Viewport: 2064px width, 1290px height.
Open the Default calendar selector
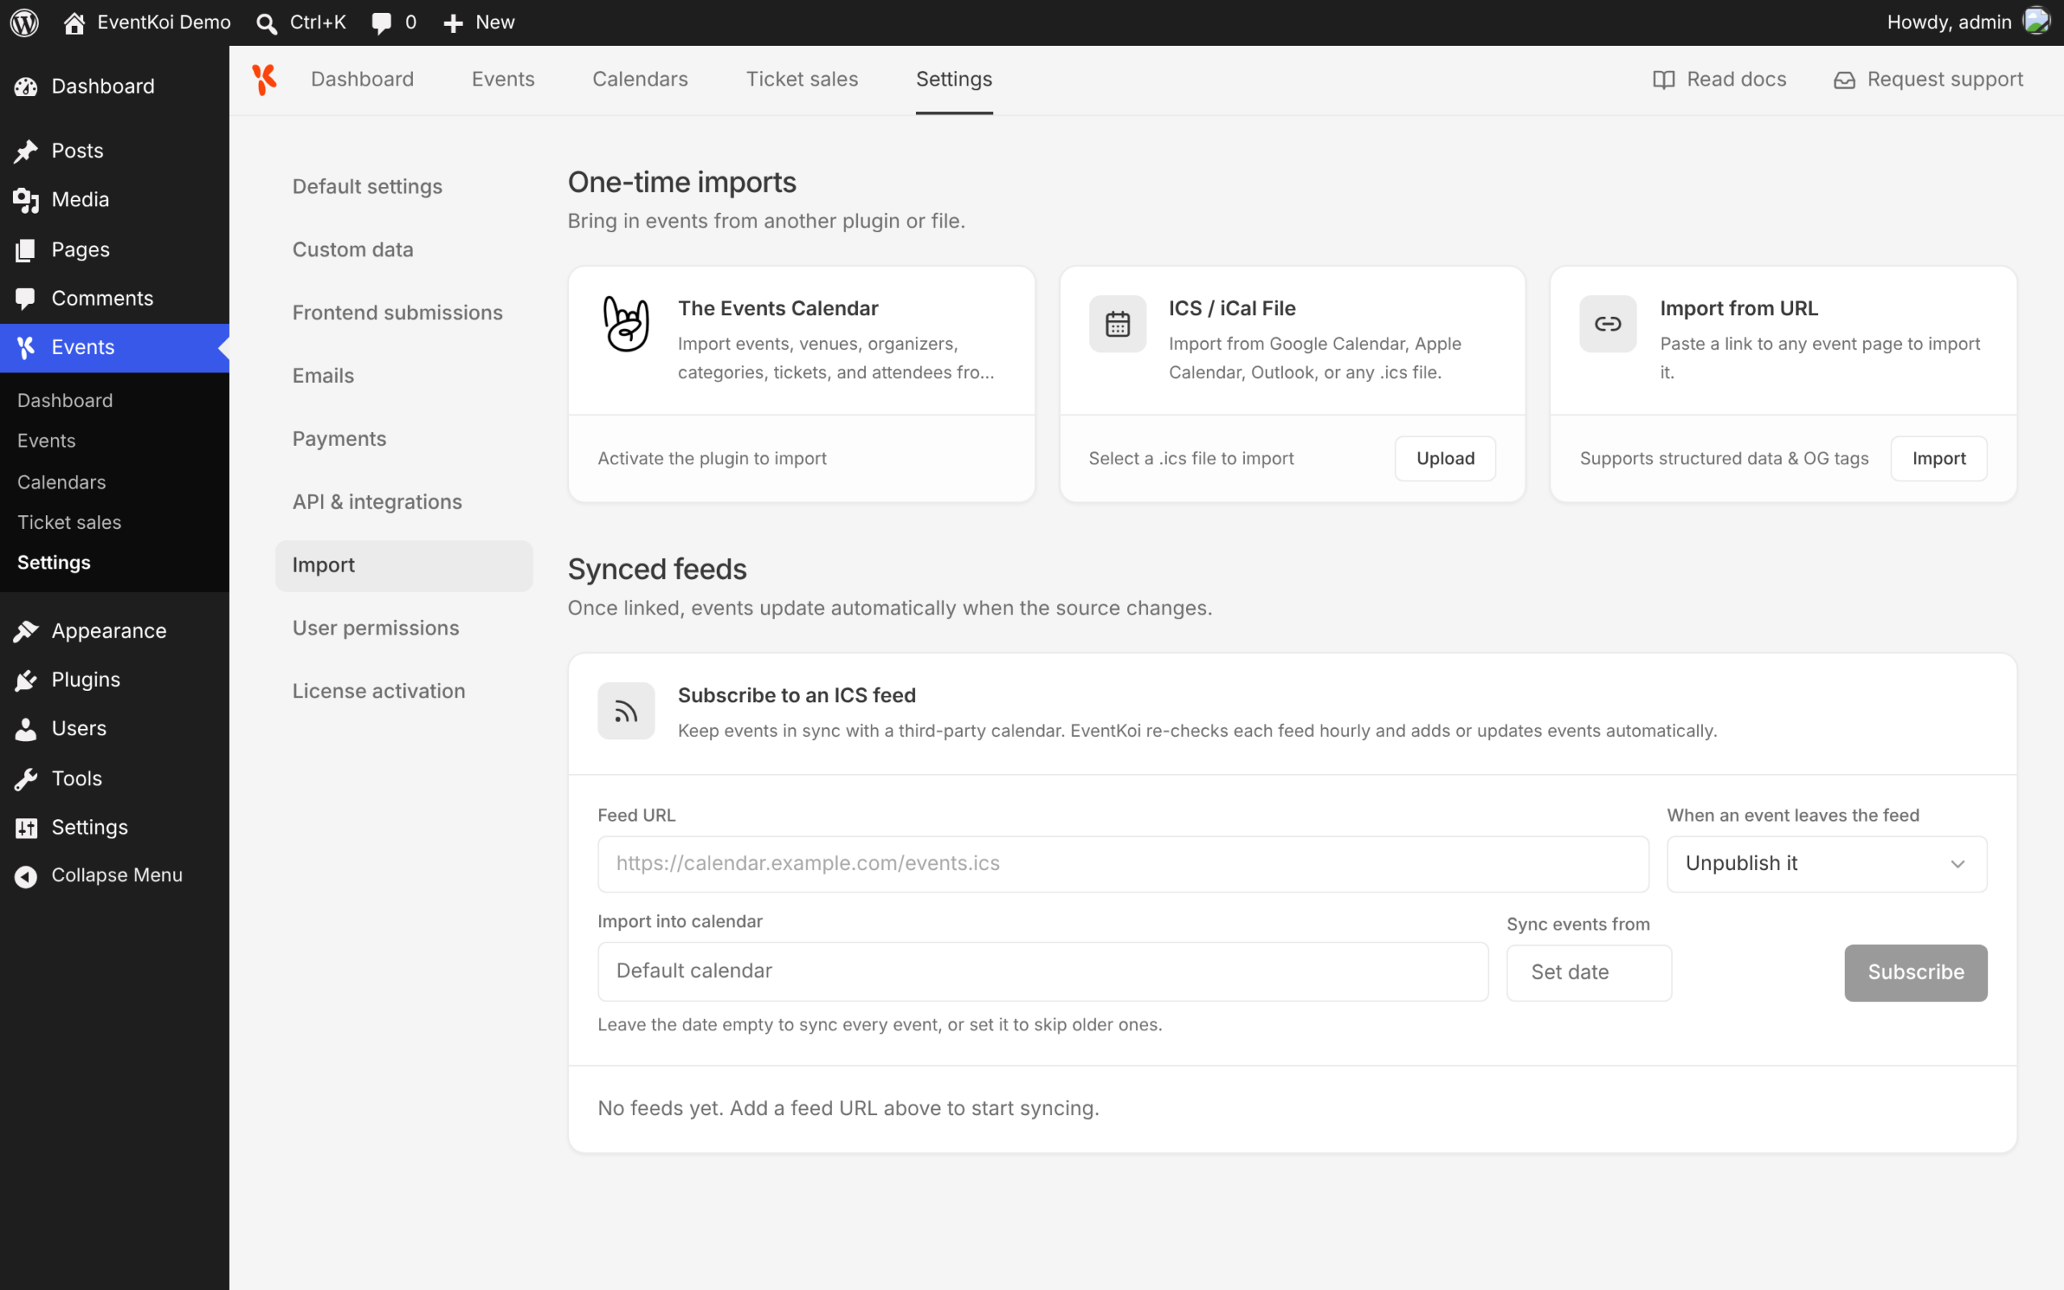[1042, 971]
